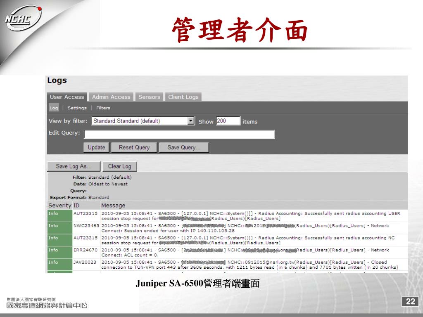Open the Sensors tab
Image resolution: width=423 pixels, height=317 pixels.
[149, 97]
